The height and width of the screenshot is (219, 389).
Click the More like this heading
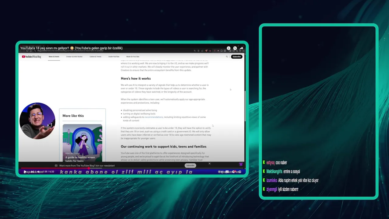73,116
